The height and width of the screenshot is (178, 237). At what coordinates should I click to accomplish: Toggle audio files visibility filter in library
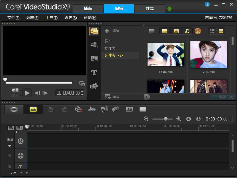187,31
